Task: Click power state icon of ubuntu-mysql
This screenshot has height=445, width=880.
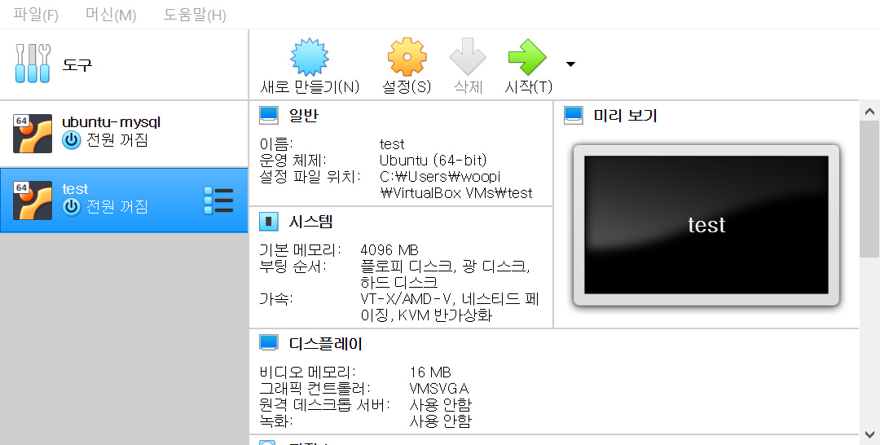Action: coord(71,139)
